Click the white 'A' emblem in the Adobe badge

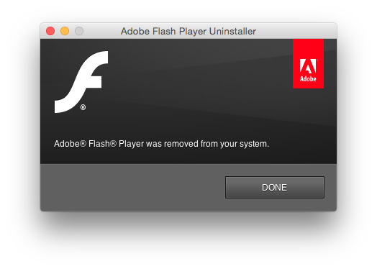tap(308, 66)
